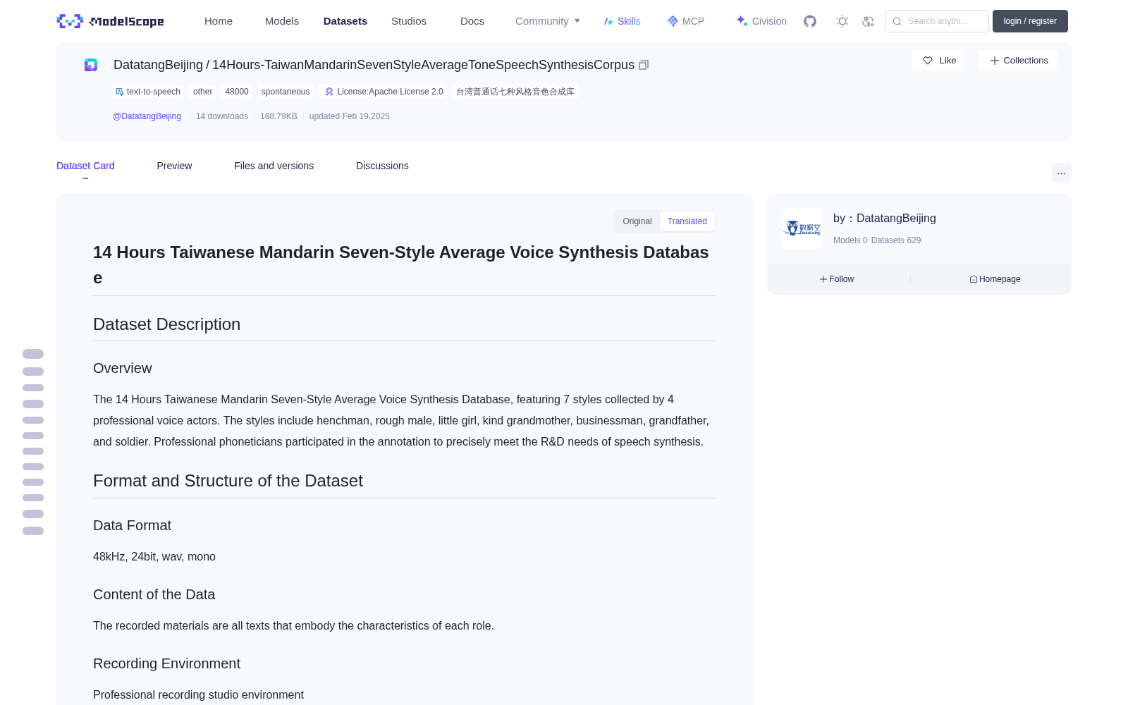The width and height of the screenshot is (1128, 705).
Task: Click the DatatangBeijing owl avatar
Action: [802, 228]
